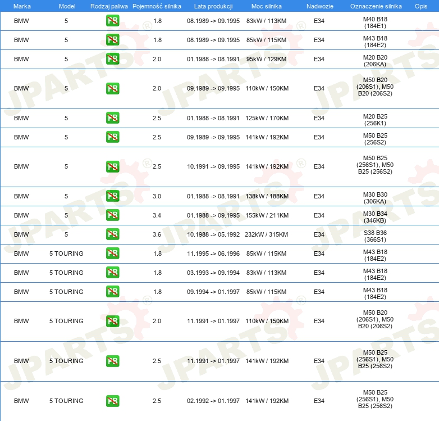Click the Opis column header

[x=421, y=6]
